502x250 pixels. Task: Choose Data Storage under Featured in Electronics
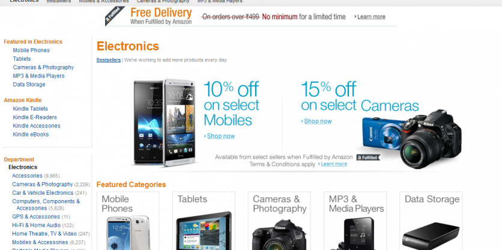[x=29, y=85]
